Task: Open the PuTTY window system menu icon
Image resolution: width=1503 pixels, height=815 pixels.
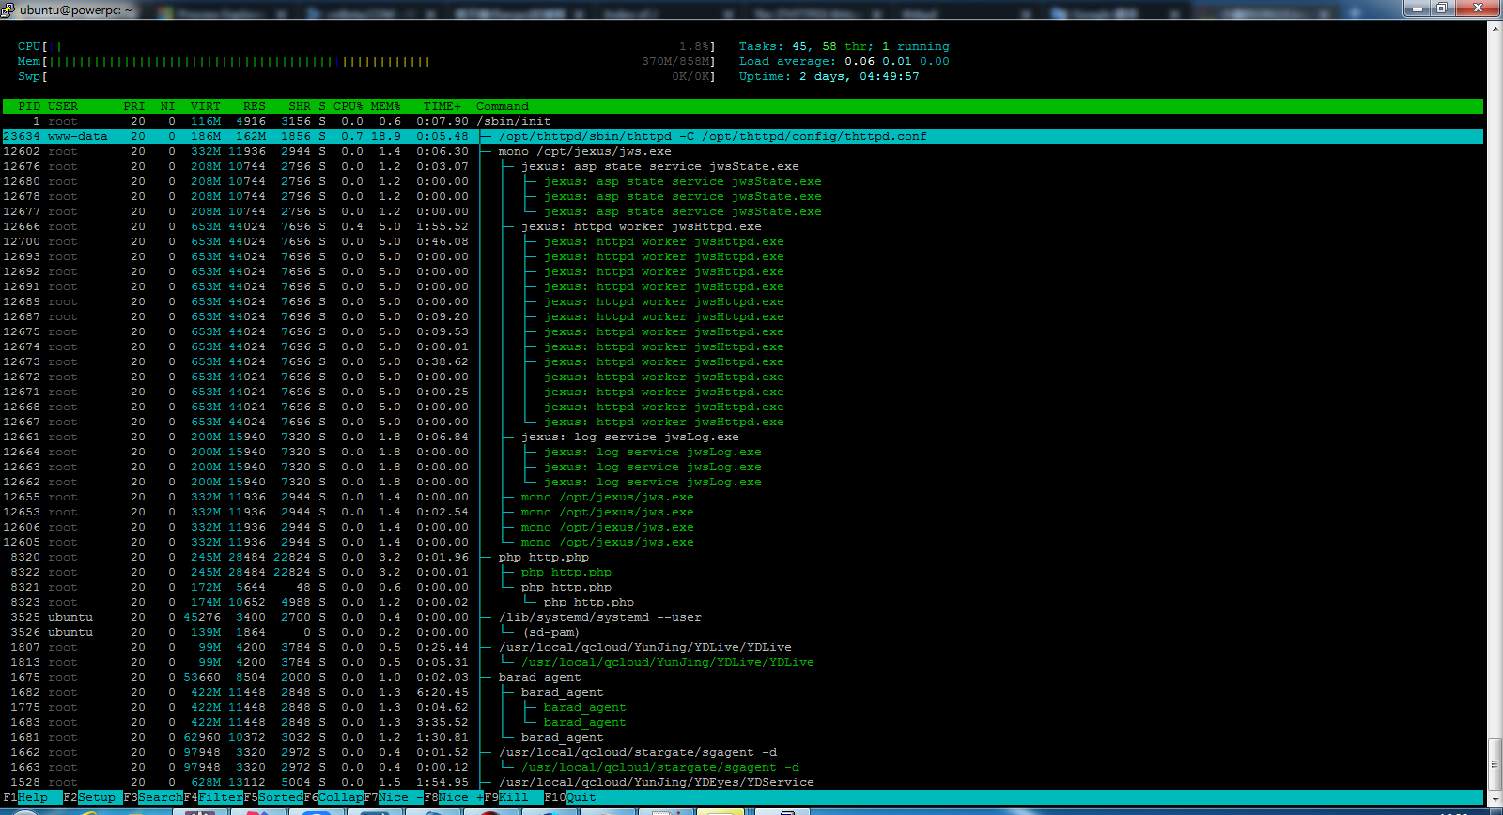Action: tap(8, 9)
